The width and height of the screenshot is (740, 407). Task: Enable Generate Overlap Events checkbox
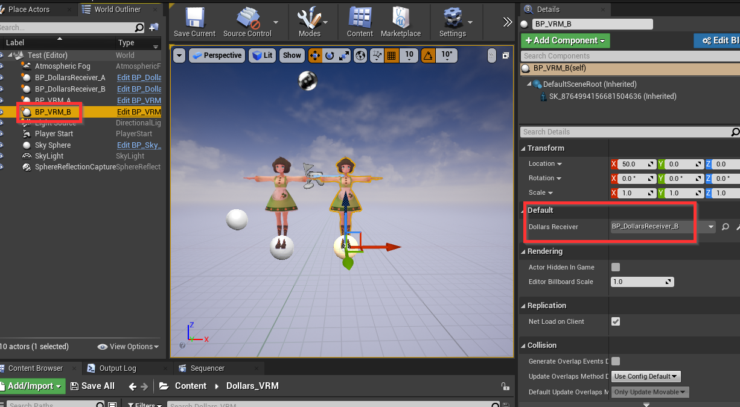pyautogui.click(x=616, y=361)
